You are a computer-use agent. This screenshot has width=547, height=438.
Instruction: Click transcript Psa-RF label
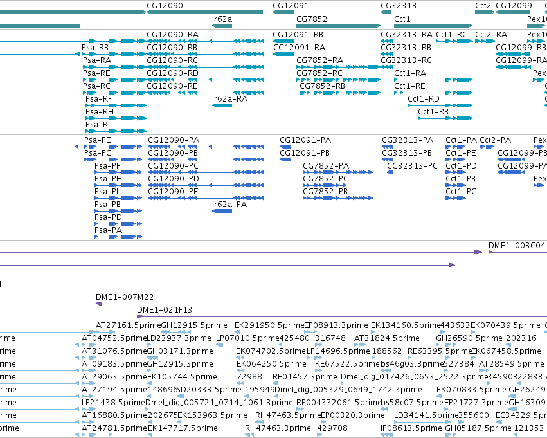(x=99, y=99)
